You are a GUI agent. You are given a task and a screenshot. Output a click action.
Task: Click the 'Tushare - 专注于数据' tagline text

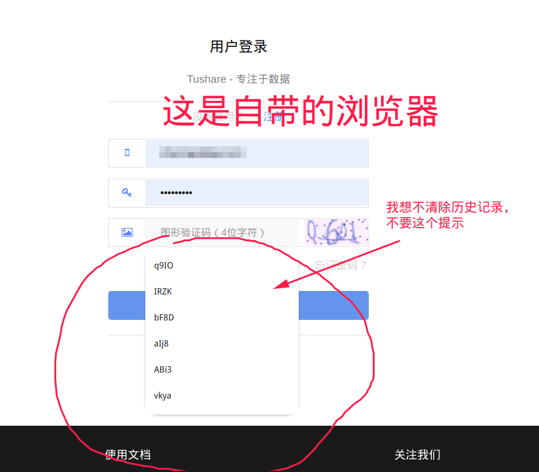(x=239, y=79)
